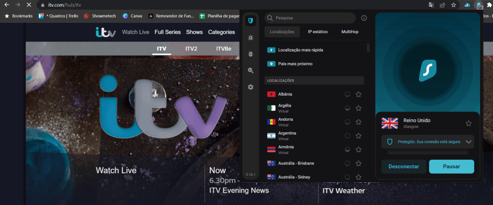Click the info icon beside search field
Viewport: 493px width, 205px height.
(364, 18)
